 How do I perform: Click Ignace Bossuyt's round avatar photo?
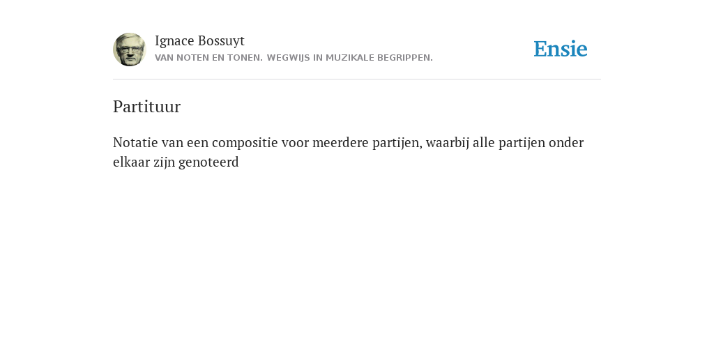tap(129, 50)
